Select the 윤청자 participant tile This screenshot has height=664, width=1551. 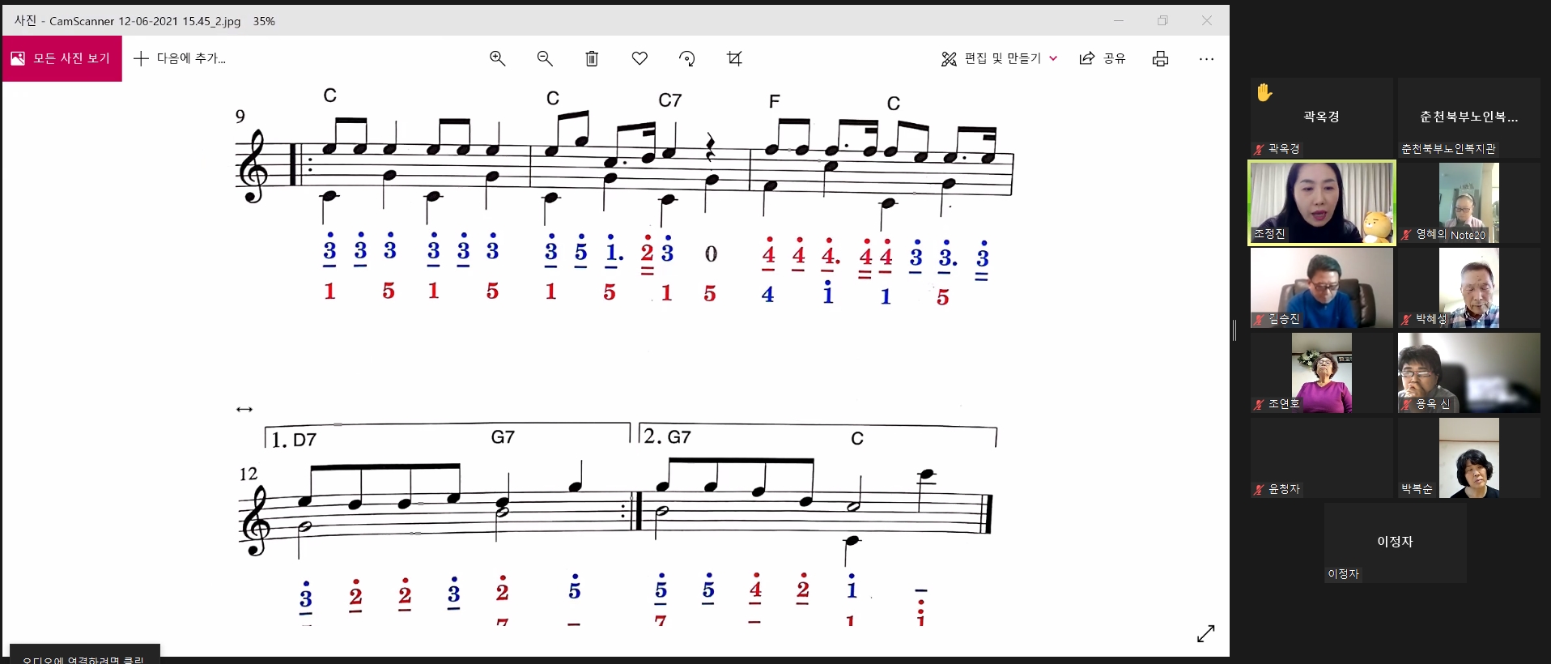point(1322,458)
